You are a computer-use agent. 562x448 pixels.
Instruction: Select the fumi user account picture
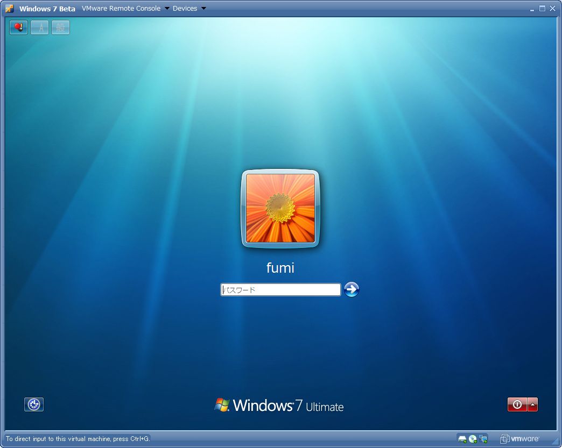(280, 209)
